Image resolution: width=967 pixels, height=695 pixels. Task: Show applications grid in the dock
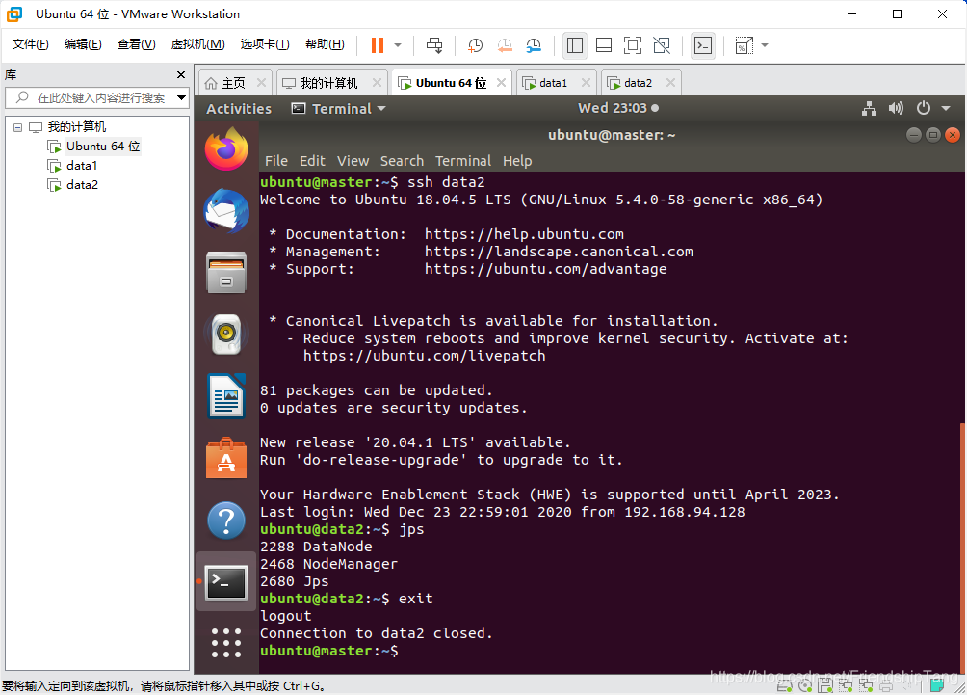[226, 643]
